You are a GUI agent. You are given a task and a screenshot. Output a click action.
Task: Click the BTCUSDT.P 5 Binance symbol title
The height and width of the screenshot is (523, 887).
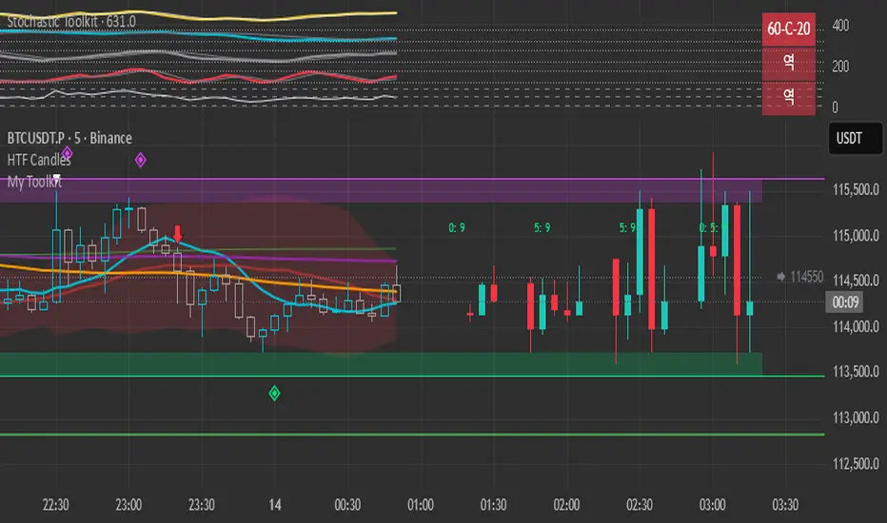coord(69,138)
